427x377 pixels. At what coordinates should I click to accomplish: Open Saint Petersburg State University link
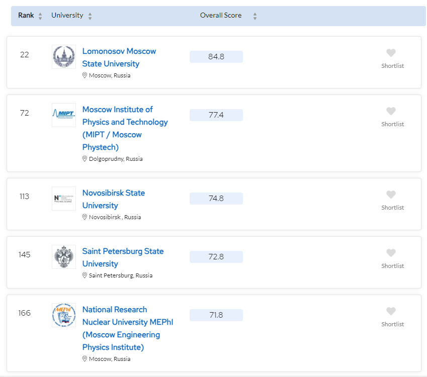pos(123,257)
